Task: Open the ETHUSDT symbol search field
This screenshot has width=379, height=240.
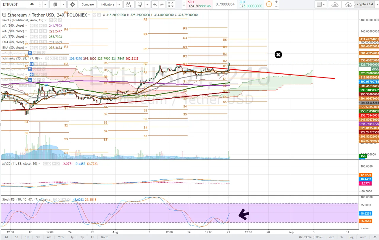Action: pos(13,4)
